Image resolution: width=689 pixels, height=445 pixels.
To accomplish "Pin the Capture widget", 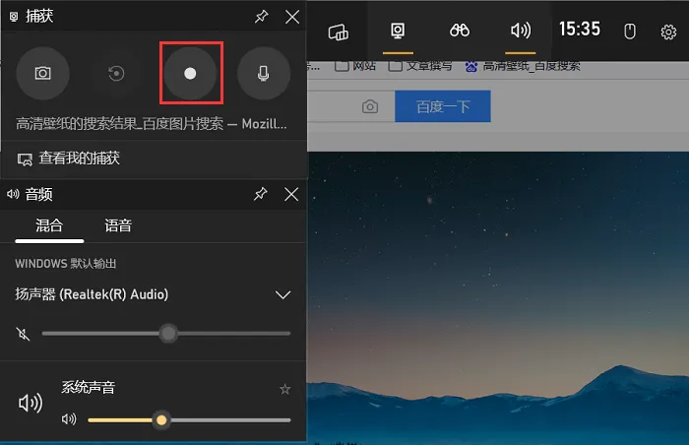I will [262, 17].
